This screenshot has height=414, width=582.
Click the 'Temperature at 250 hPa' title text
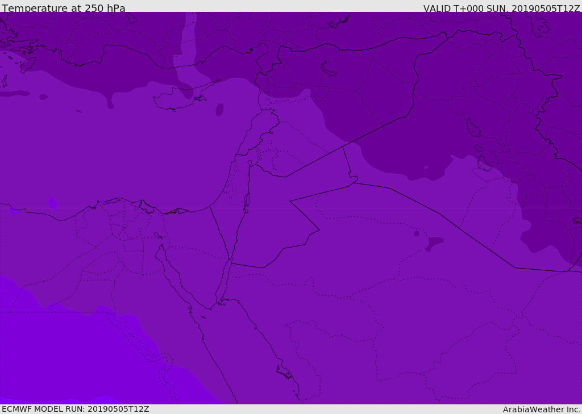point(64,8)
